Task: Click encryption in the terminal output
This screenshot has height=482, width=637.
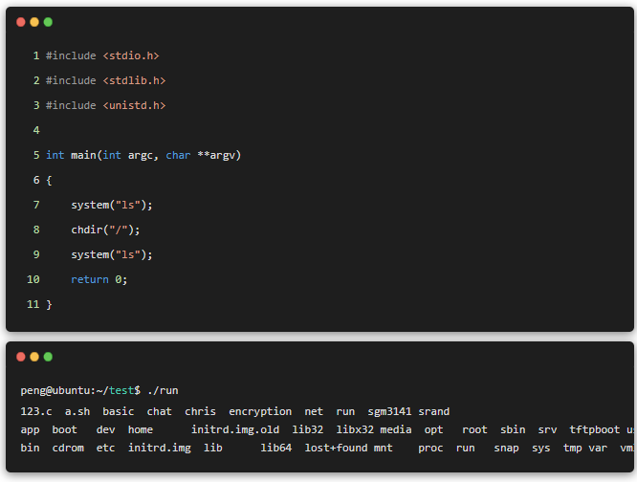Action: (x=260, y=411)
